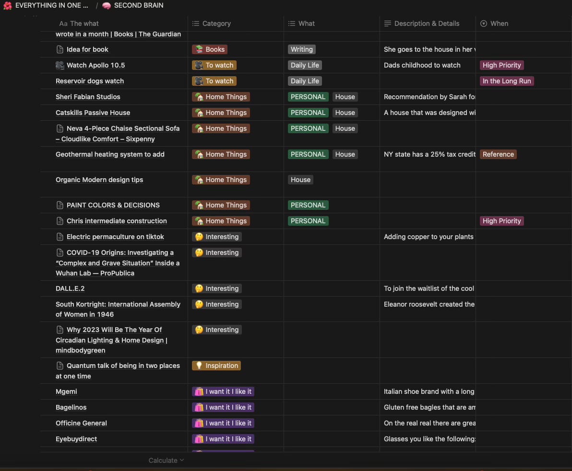Click Daily Life tag in Watch Apollo row
Image resolution: width=572 pixels, height=471 pixels.
coord(305,65)
